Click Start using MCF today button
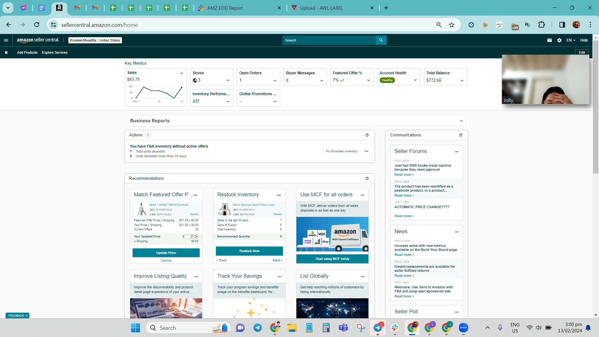The image size is (599, 337). (x=332, y=259)
